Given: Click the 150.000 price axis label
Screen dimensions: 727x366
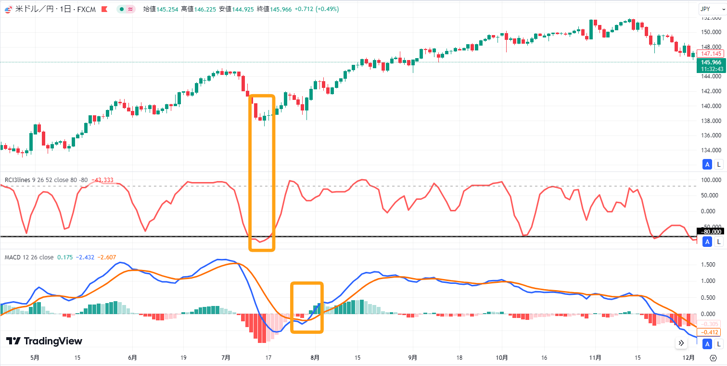Looking at the screenshot, I should pyautogui.click(x=711, y=32).
